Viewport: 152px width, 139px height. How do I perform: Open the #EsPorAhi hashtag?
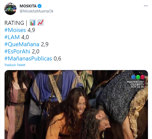17,51
